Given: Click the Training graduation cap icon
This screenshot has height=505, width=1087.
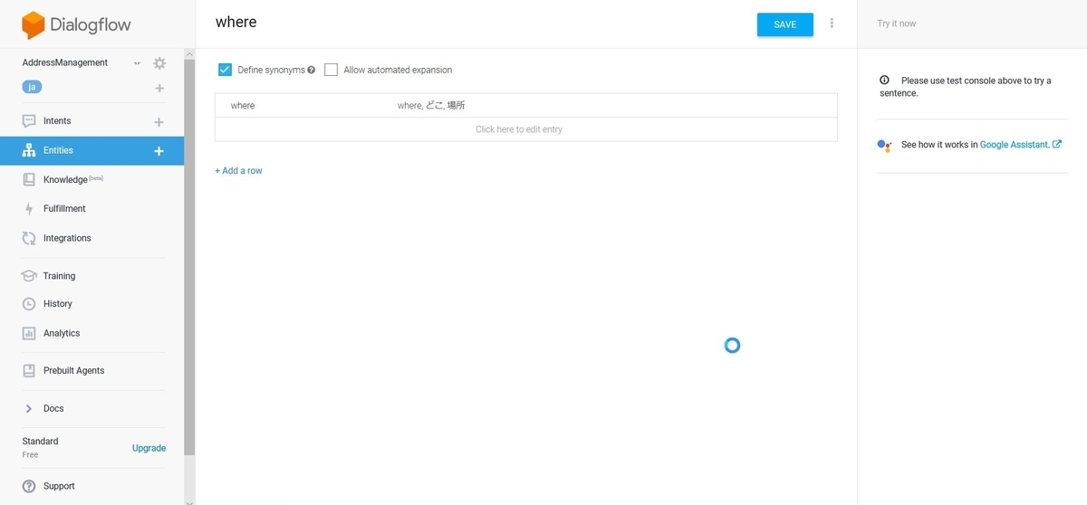Looking at the screenshot, I should coord(29,276).
